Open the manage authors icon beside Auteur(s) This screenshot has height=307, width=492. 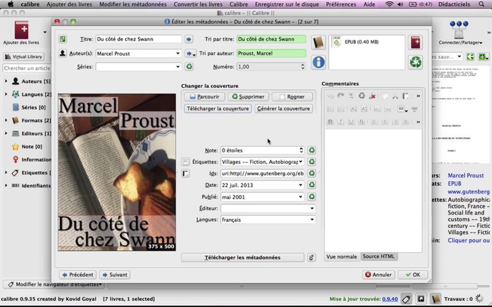click(x=62, y=53)
